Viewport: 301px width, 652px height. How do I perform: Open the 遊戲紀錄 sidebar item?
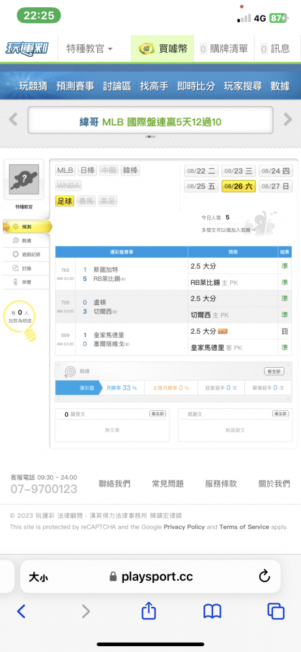[27, 254]
